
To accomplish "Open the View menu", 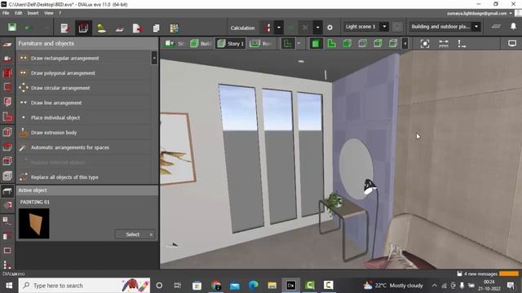I will click(49, 13).
